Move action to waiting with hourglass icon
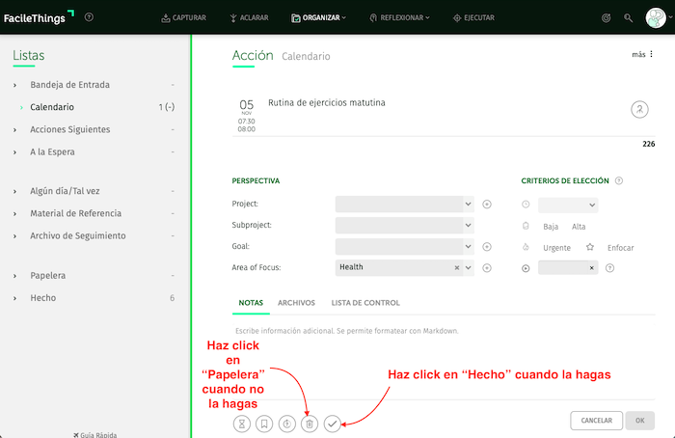 [x=242, y=424]
